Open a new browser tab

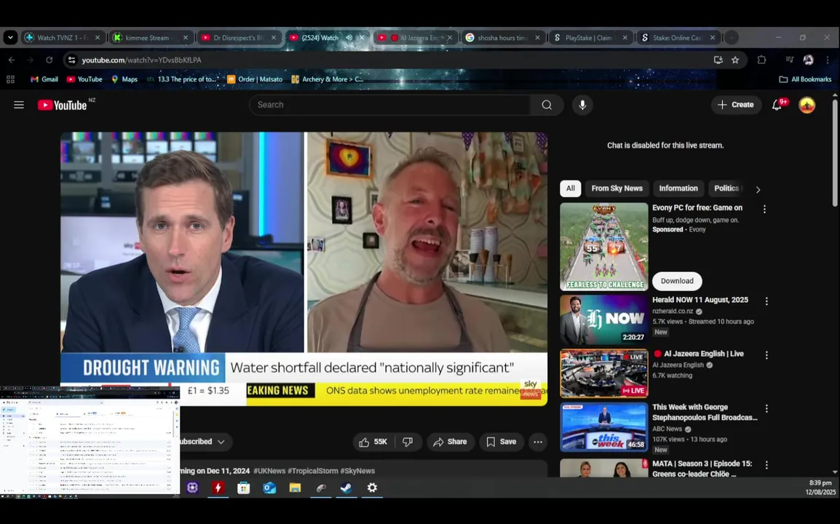[x=732, y=38]
